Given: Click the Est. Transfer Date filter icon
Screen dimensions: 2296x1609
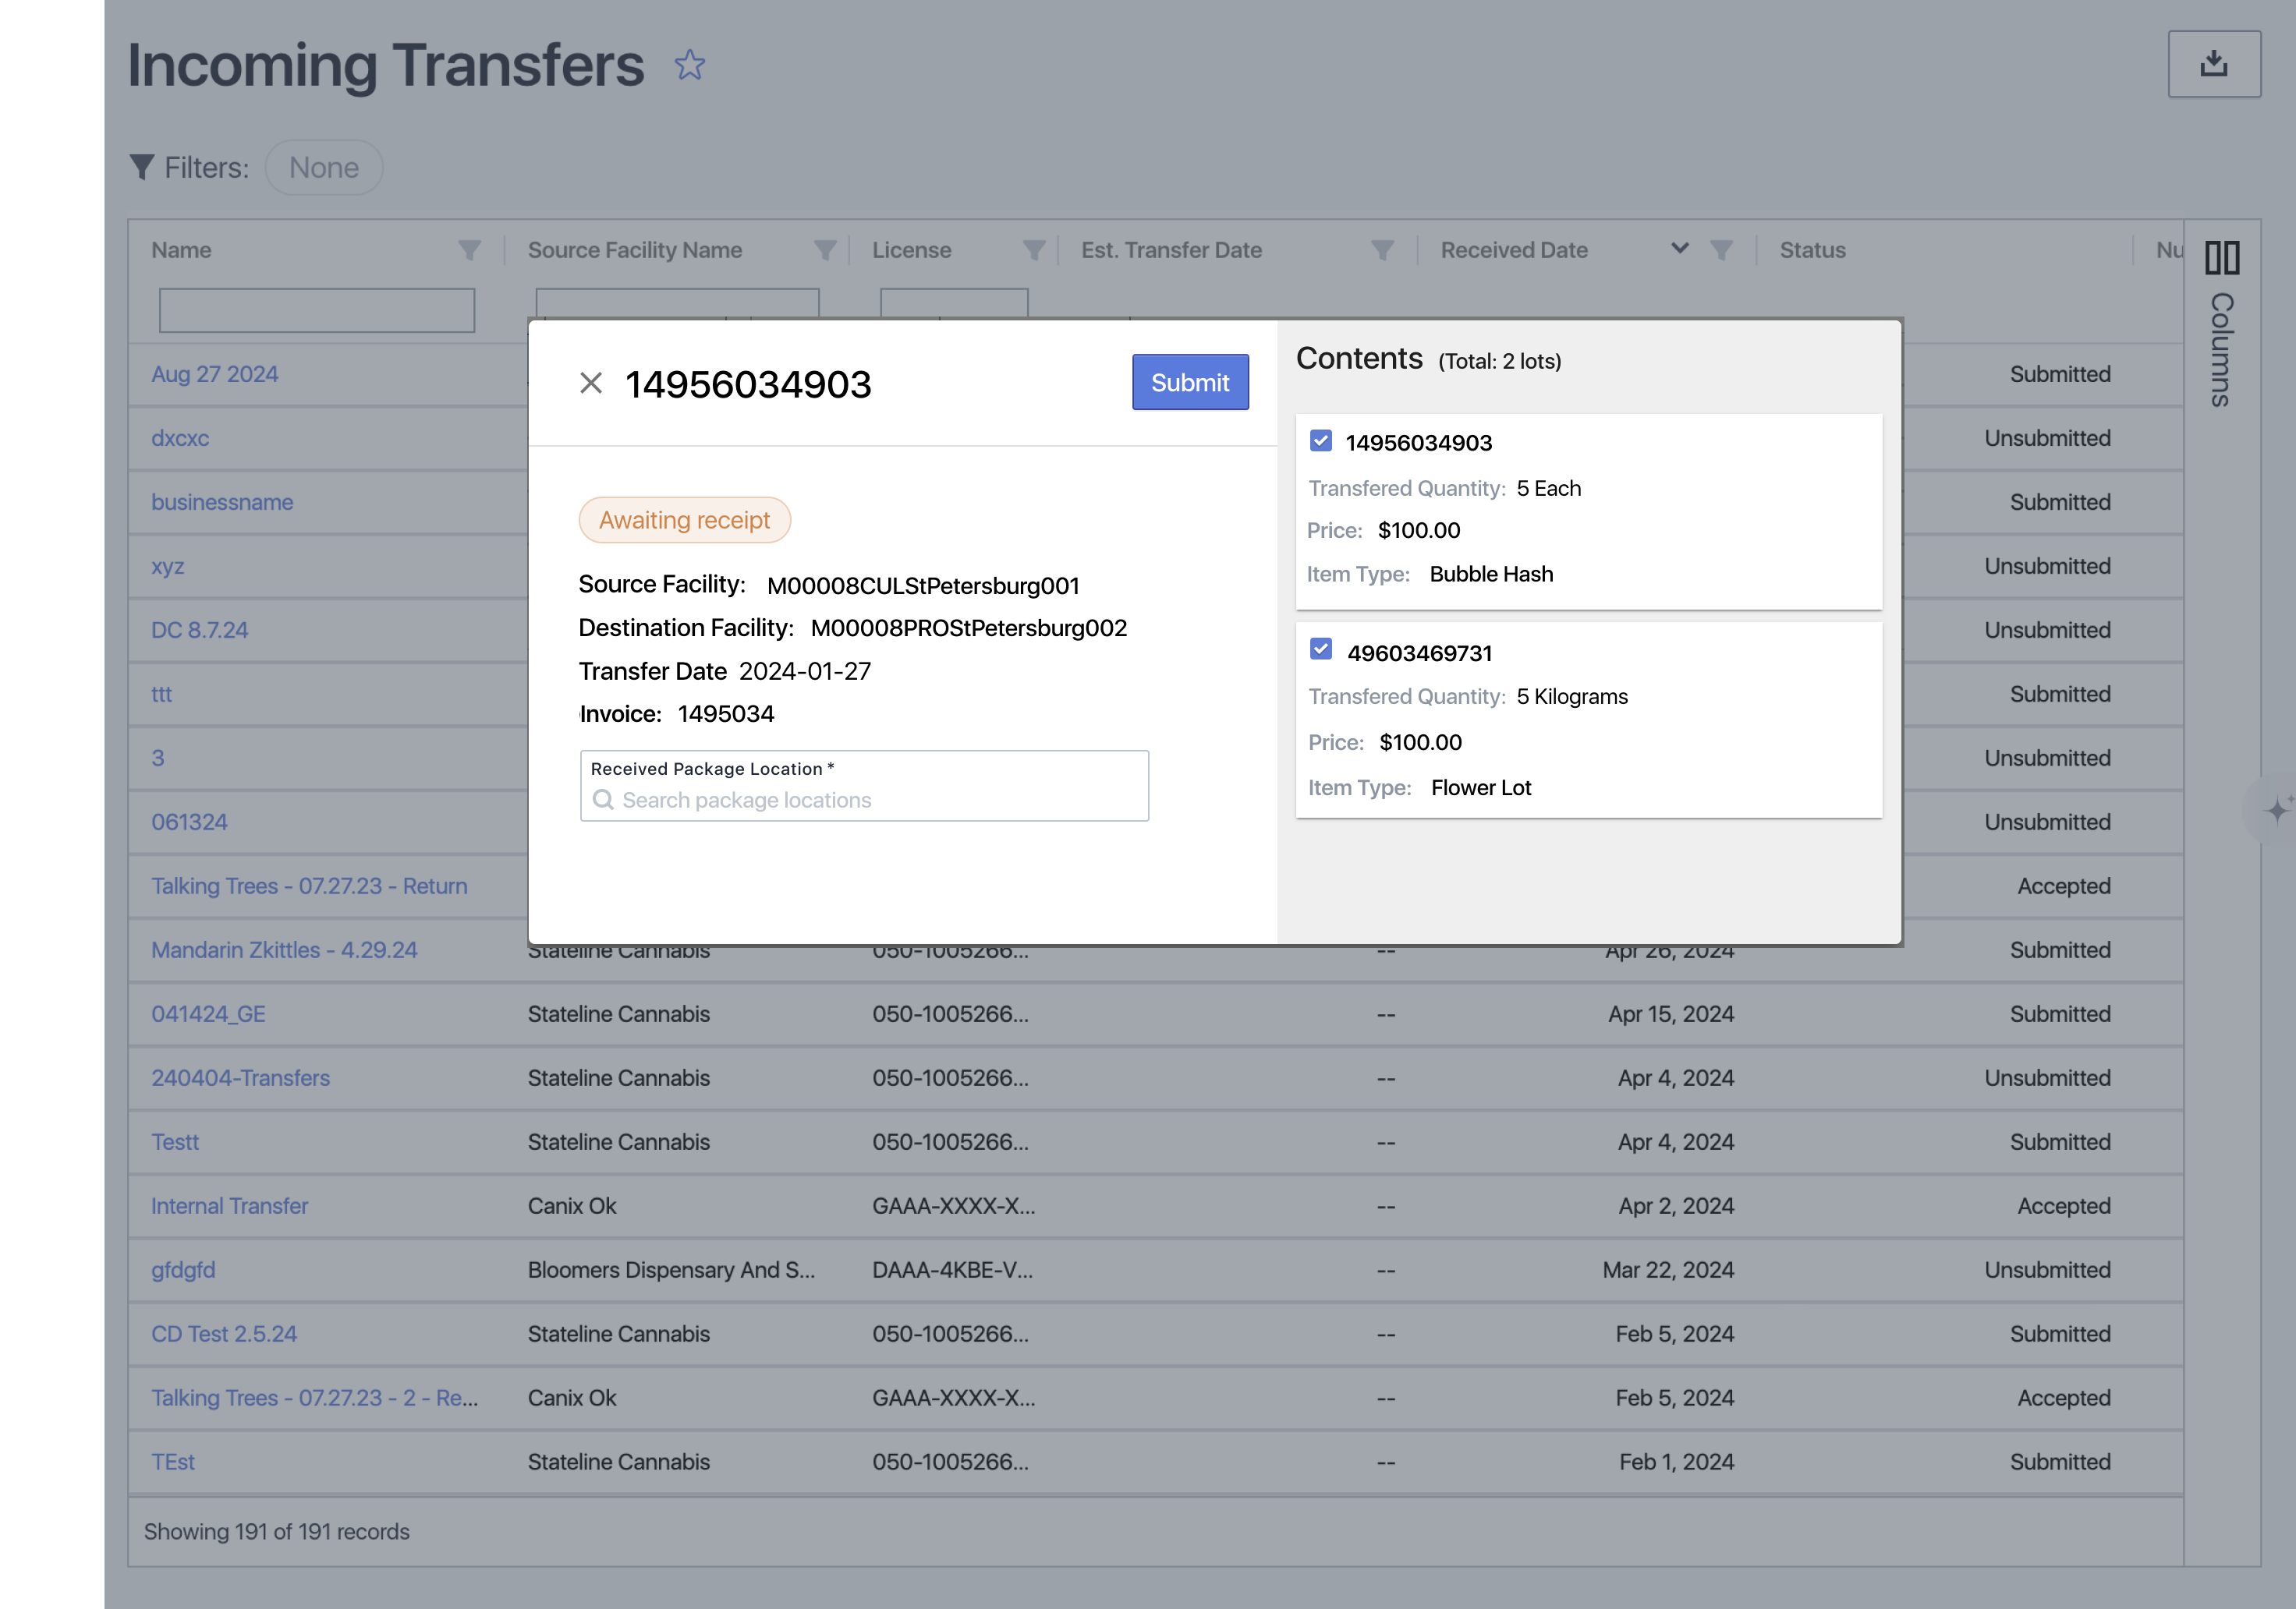Looking at the screenshot, I should tap(1382, 249).
